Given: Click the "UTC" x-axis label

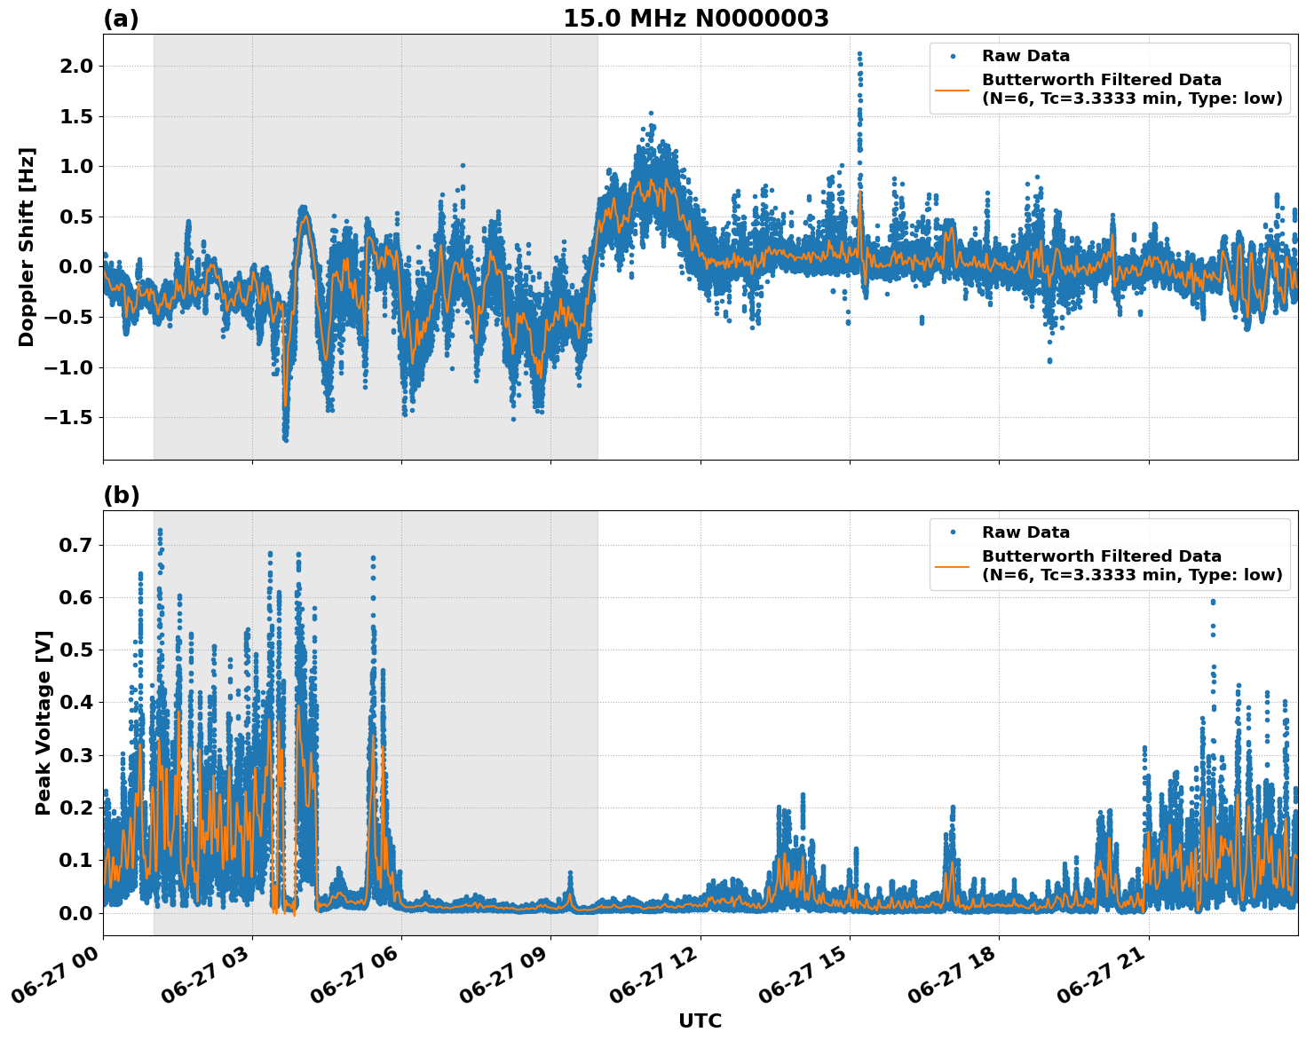Looking at the screenshot, I should tap(700, 1021).
